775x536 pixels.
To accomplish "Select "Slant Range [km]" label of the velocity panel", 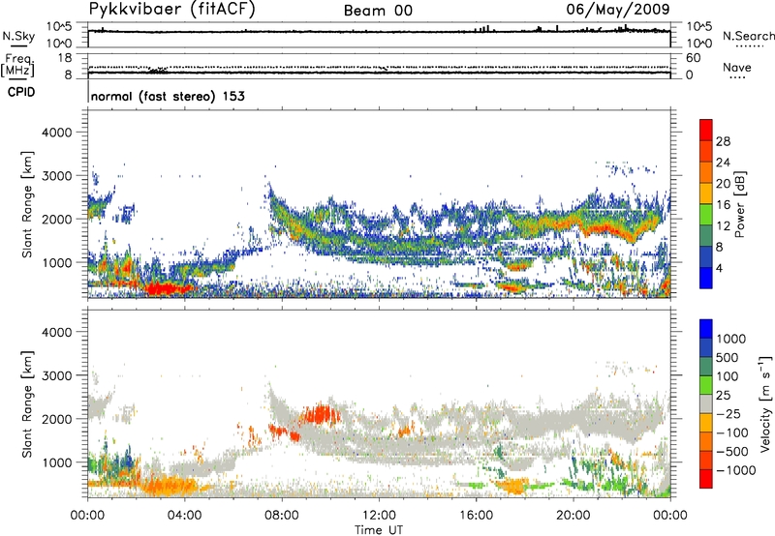I will (27, 403).
